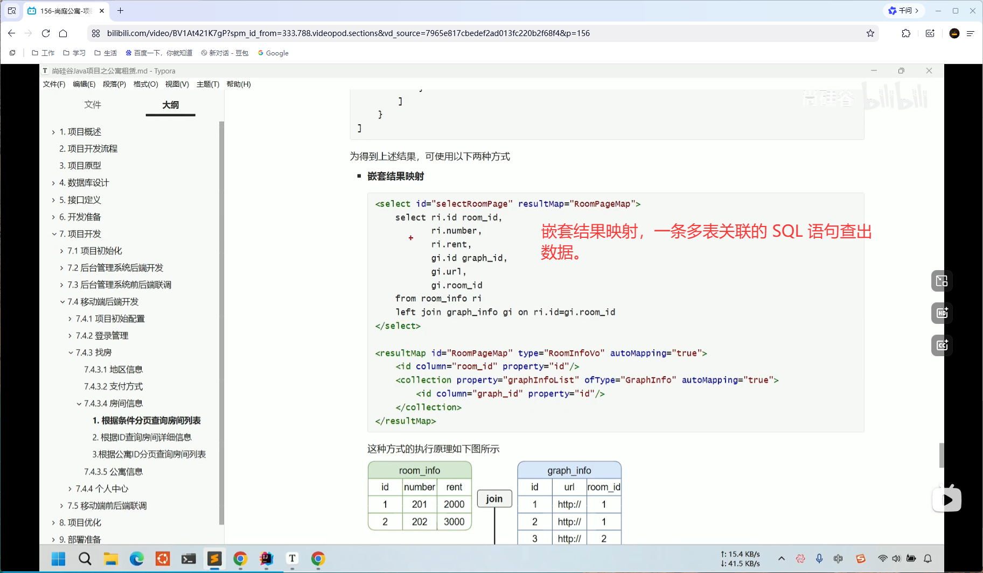
Task: Click the address bar URL
Action: [348, 33]
